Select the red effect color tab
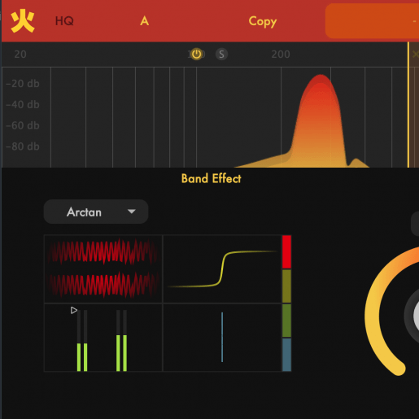Viewport: 419px width, 419px height. tap(286, 252)
